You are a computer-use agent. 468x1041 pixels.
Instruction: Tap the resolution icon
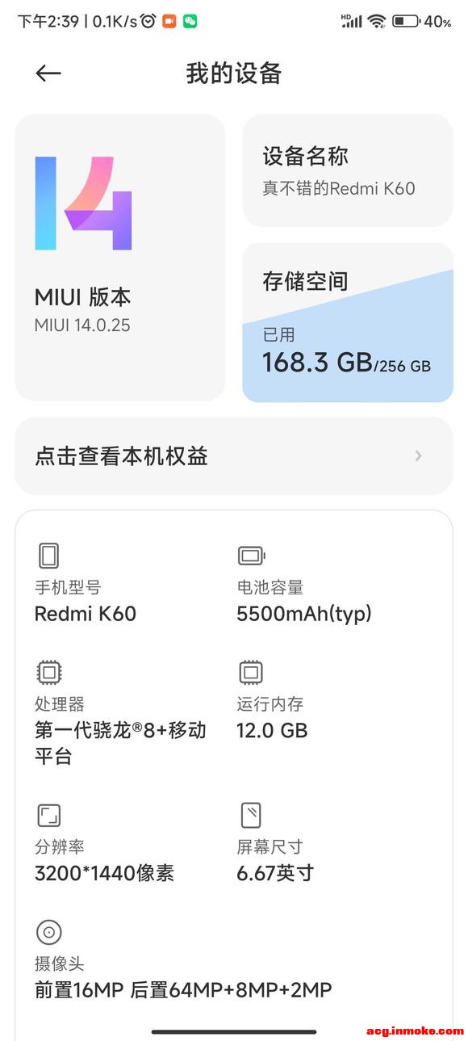pos(49,816)
